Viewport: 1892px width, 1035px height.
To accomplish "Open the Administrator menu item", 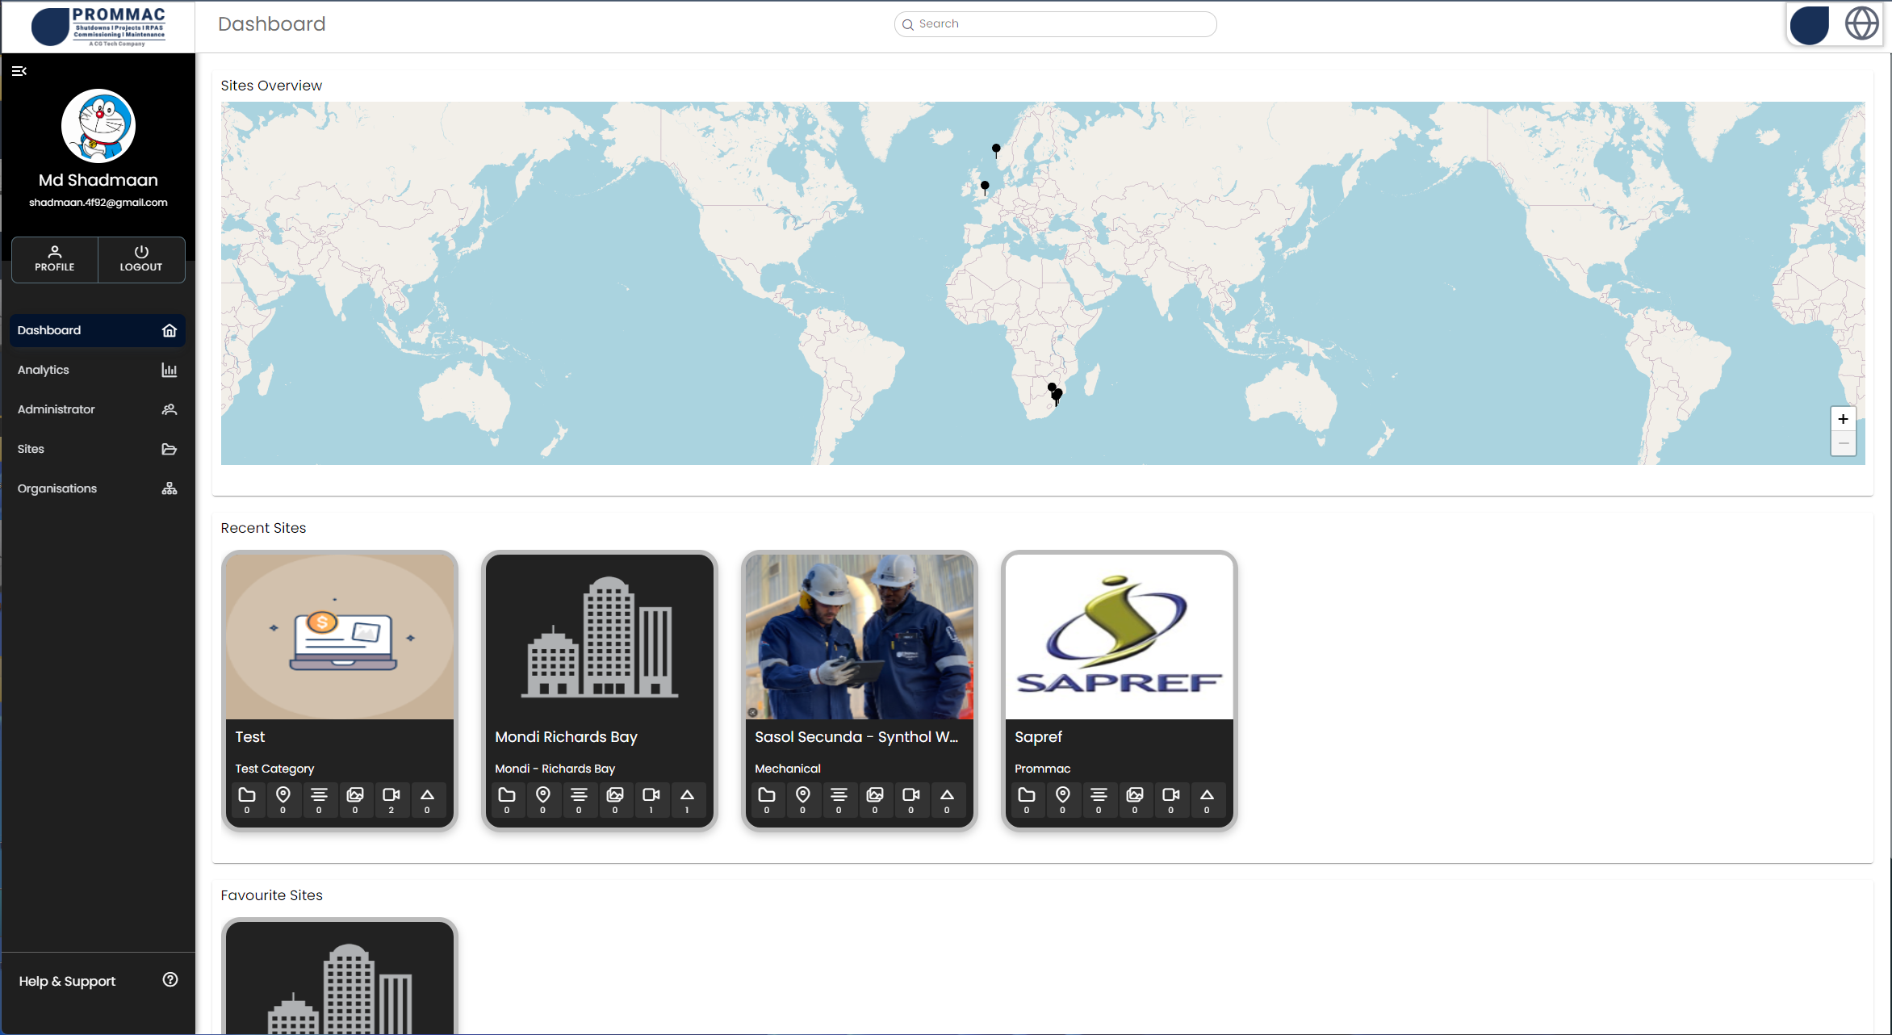I will point(97,409).
